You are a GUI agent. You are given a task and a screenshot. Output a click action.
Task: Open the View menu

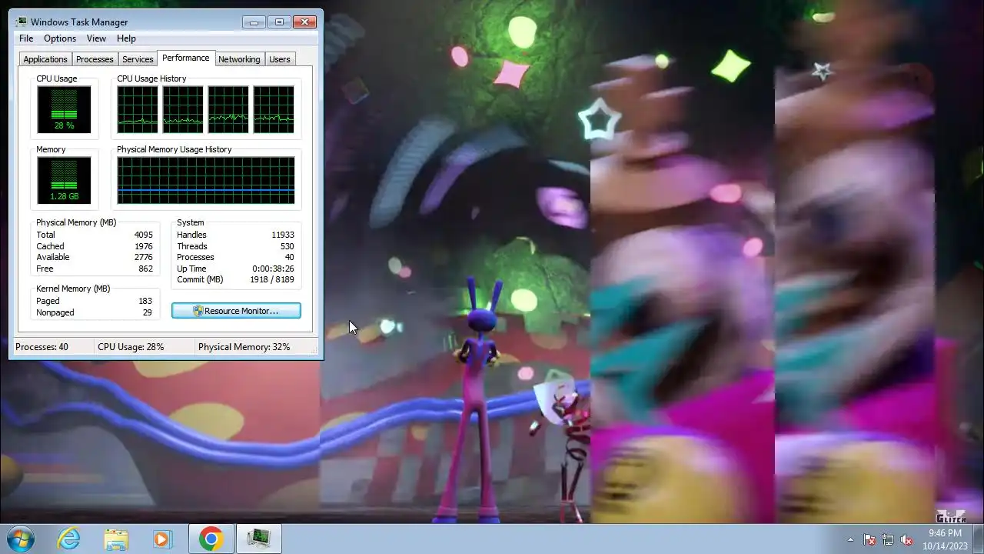tap(96, 38)
